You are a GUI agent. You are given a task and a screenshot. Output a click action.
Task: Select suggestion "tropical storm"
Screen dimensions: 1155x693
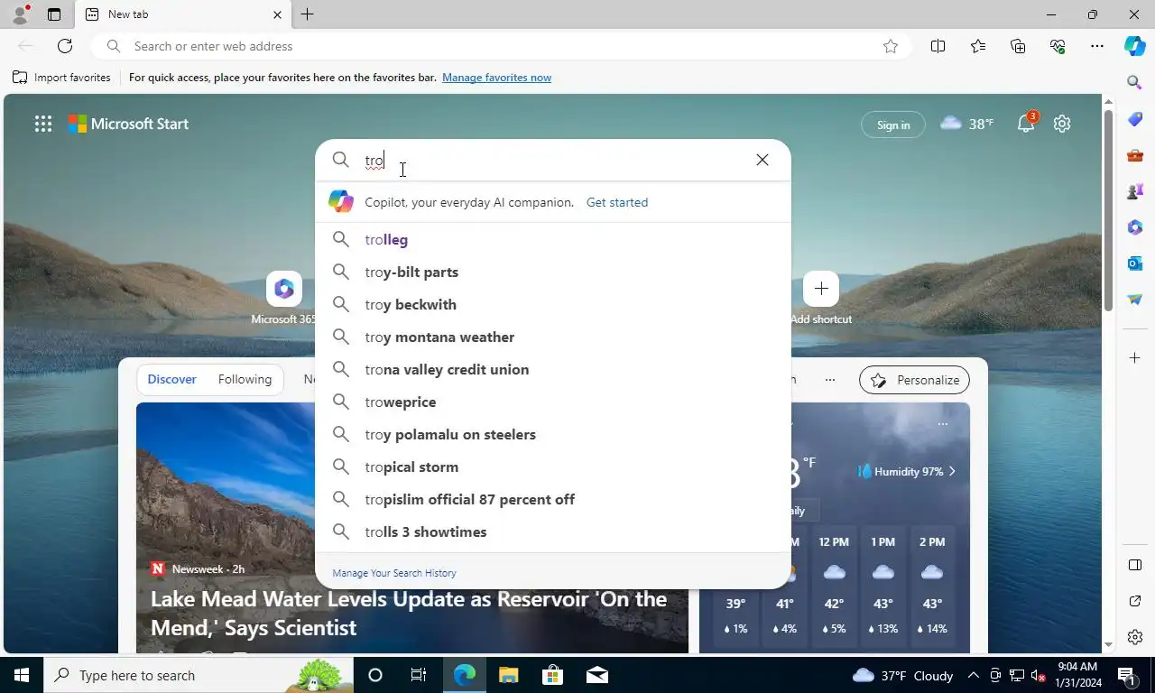[x=553, y=467]
